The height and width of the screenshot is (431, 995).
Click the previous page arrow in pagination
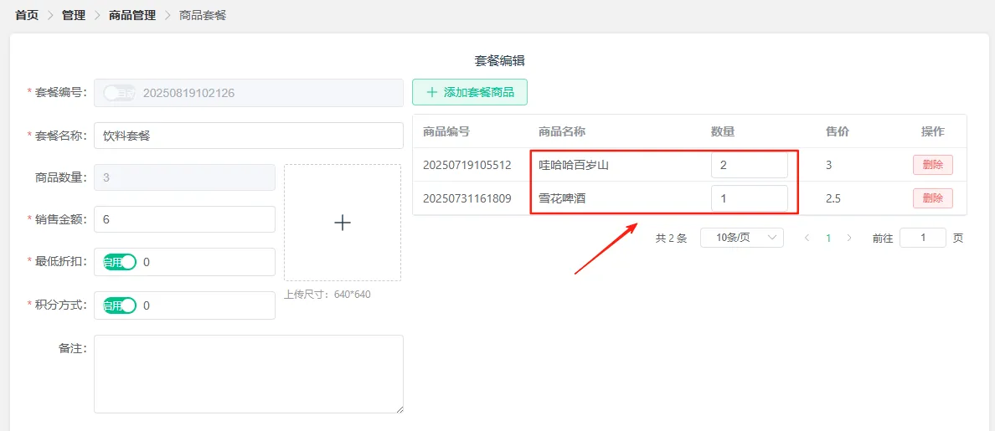(807, 238)
